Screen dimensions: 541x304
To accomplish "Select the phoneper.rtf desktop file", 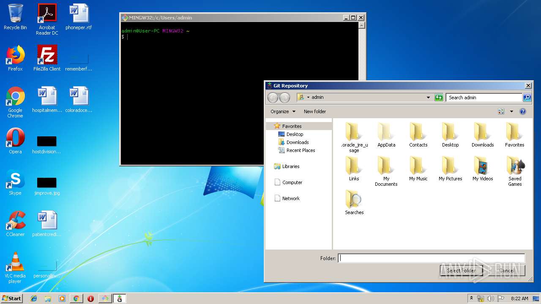I will pos(79,17).
